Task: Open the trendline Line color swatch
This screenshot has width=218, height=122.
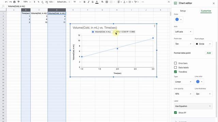Action: 199,82
